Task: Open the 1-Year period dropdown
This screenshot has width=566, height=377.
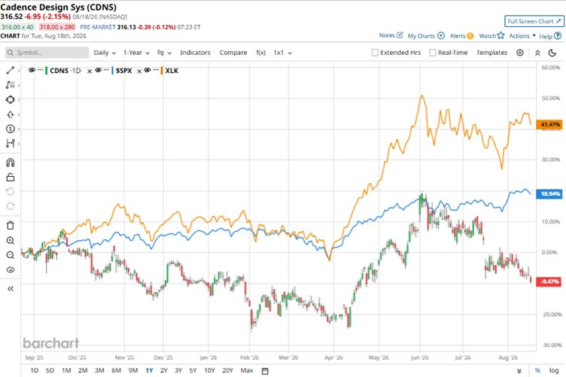Action: click(x=136, y=53)
